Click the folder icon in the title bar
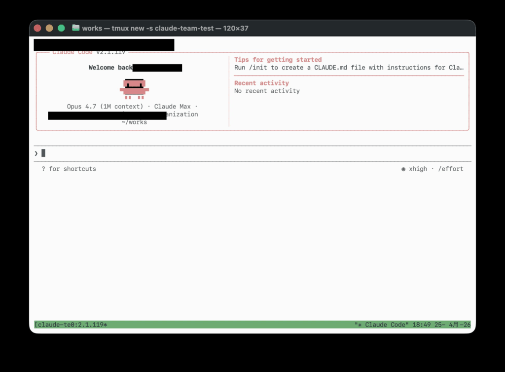This screenshot has width=505, height=372. pyautogui.click(x=75, y=28)
